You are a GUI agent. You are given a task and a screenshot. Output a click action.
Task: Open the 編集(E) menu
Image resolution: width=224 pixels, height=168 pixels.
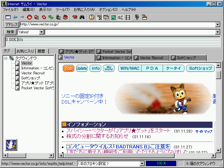tap(29, 10)
